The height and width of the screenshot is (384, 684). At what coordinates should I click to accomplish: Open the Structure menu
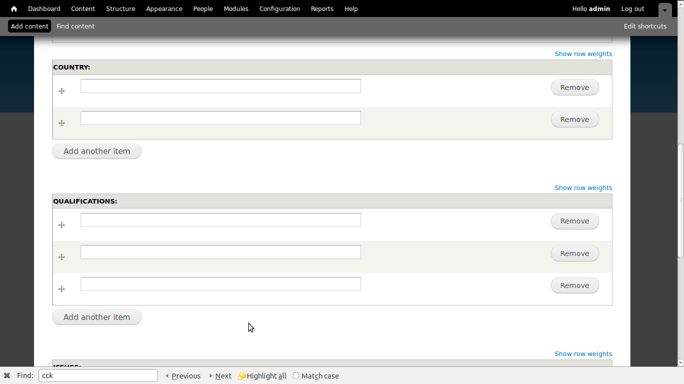coord(121,8)
